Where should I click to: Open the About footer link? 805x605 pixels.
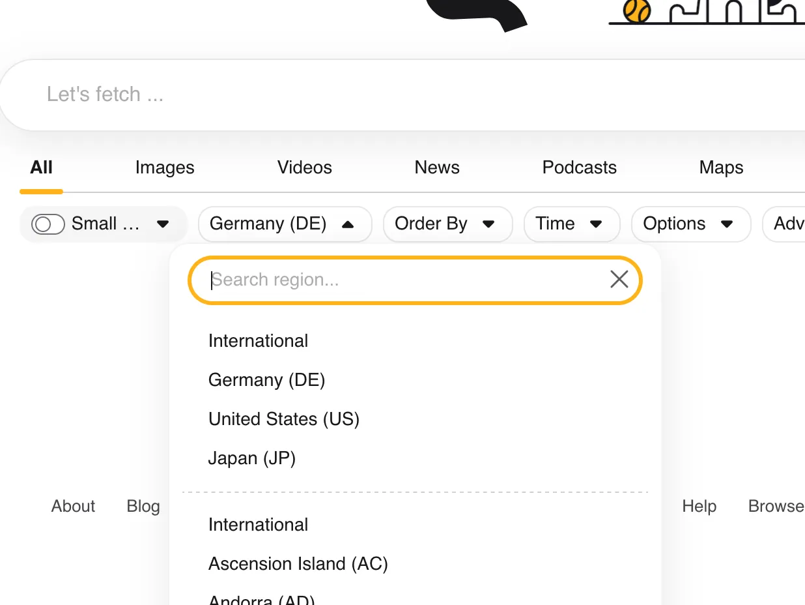pos(73,506)
